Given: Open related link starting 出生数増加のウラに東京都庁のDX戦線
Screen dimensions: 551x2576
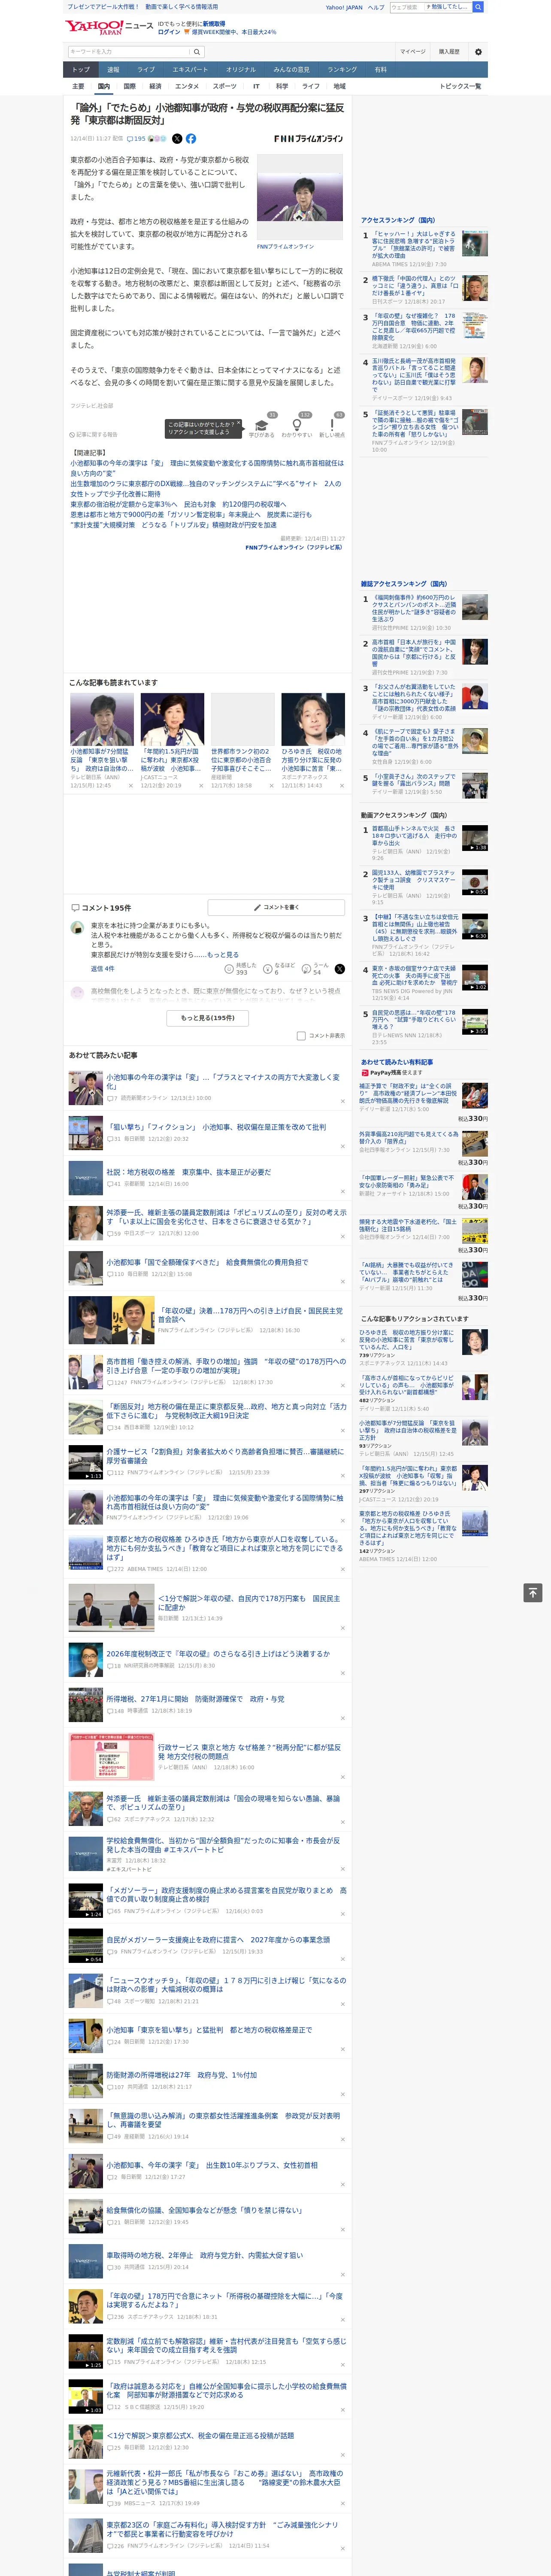Looking at the screenshot, I should [205, 488].
